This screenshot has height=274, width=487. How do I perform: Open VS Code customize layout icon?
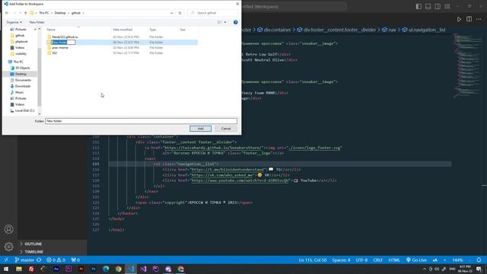point(447,7)
